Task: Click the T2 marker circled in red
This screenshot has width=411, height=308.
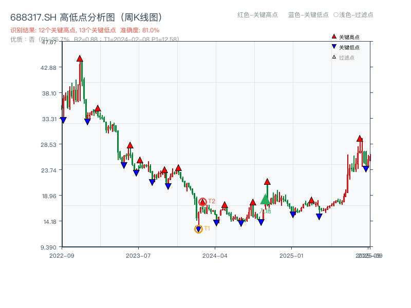Action: tap(201, 201)
